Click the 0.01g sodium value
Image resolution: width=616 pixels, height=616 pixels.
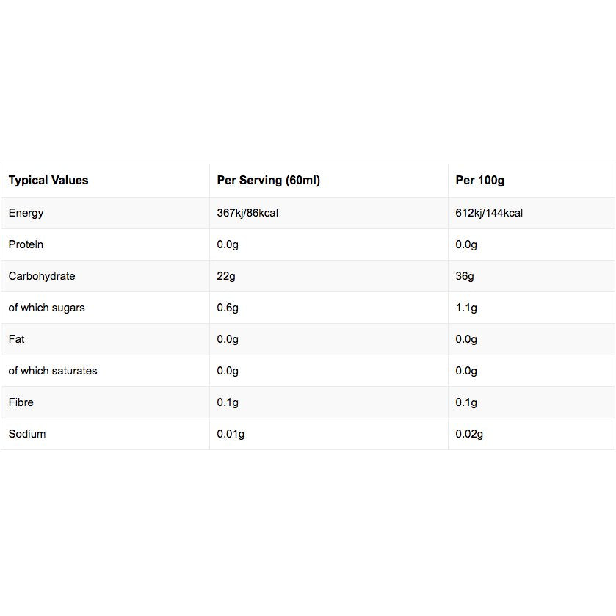(x=231, y=434)
